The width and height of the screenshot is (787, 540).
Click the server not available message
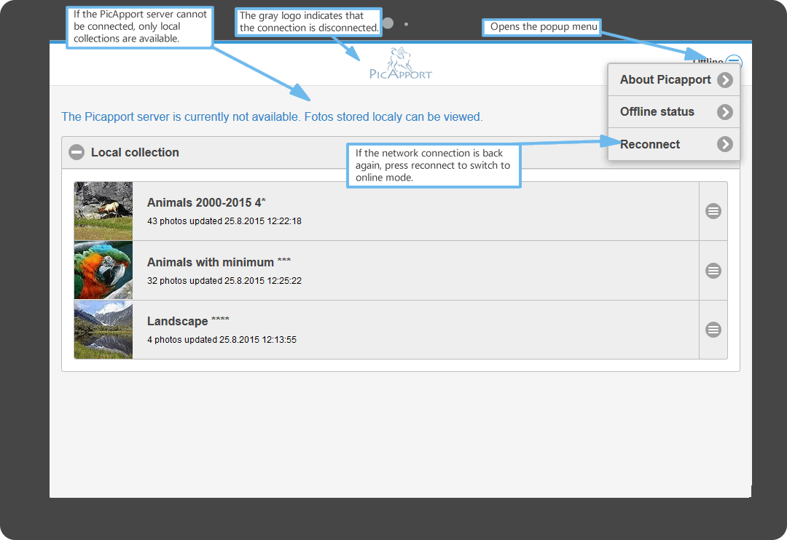coord(272,116)
